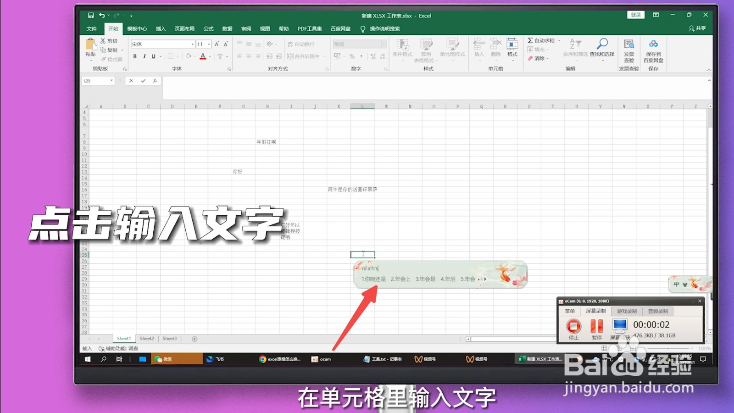The image size is (734, 413).
Task: Open the font size dropdown
Action: click(x=209, y=44)
